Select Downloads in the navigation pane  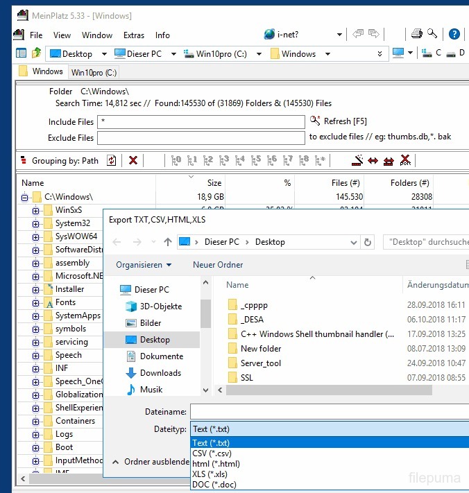pos(160,373)
